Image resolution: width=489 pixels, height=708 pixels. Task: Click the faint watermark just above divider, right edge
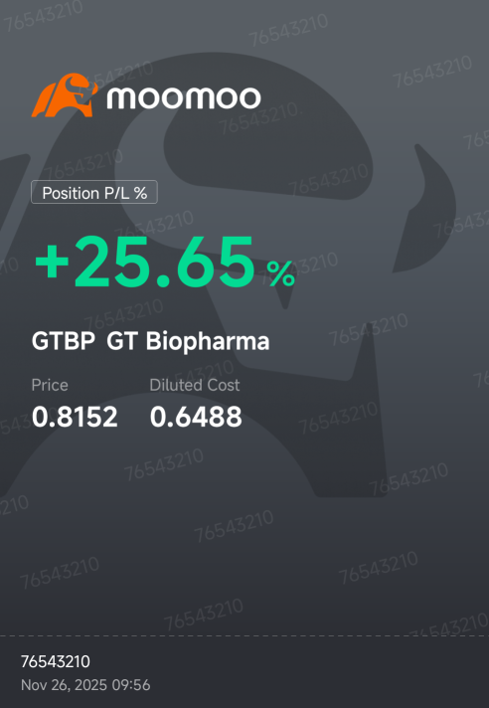pyautogui.click(x=450, y=624)
